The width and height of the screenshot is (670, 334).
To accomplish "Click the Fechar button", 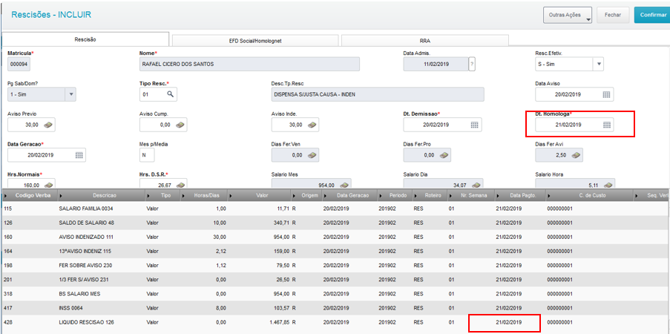I will click(x=613, y=15).
